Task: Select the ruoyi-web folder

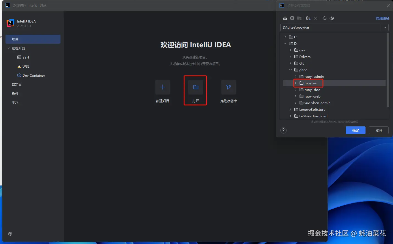Action: click(x=310, y=96)
